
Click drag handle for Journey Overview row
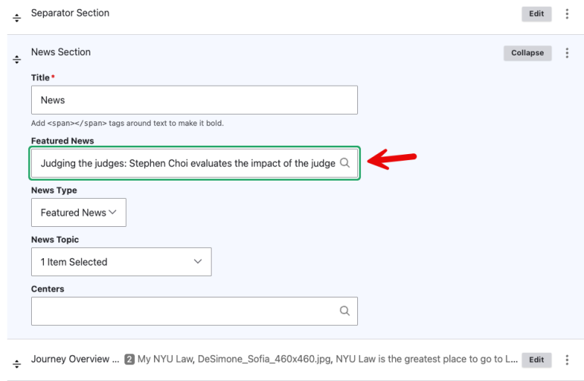(x=17, y=361)
